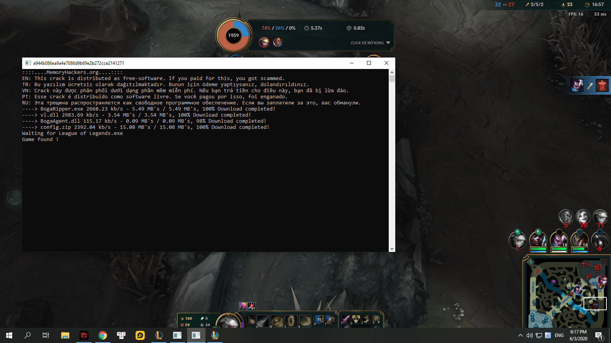Cast the W ability
This screenshot has height=343, width=611.
coord(277,321)
